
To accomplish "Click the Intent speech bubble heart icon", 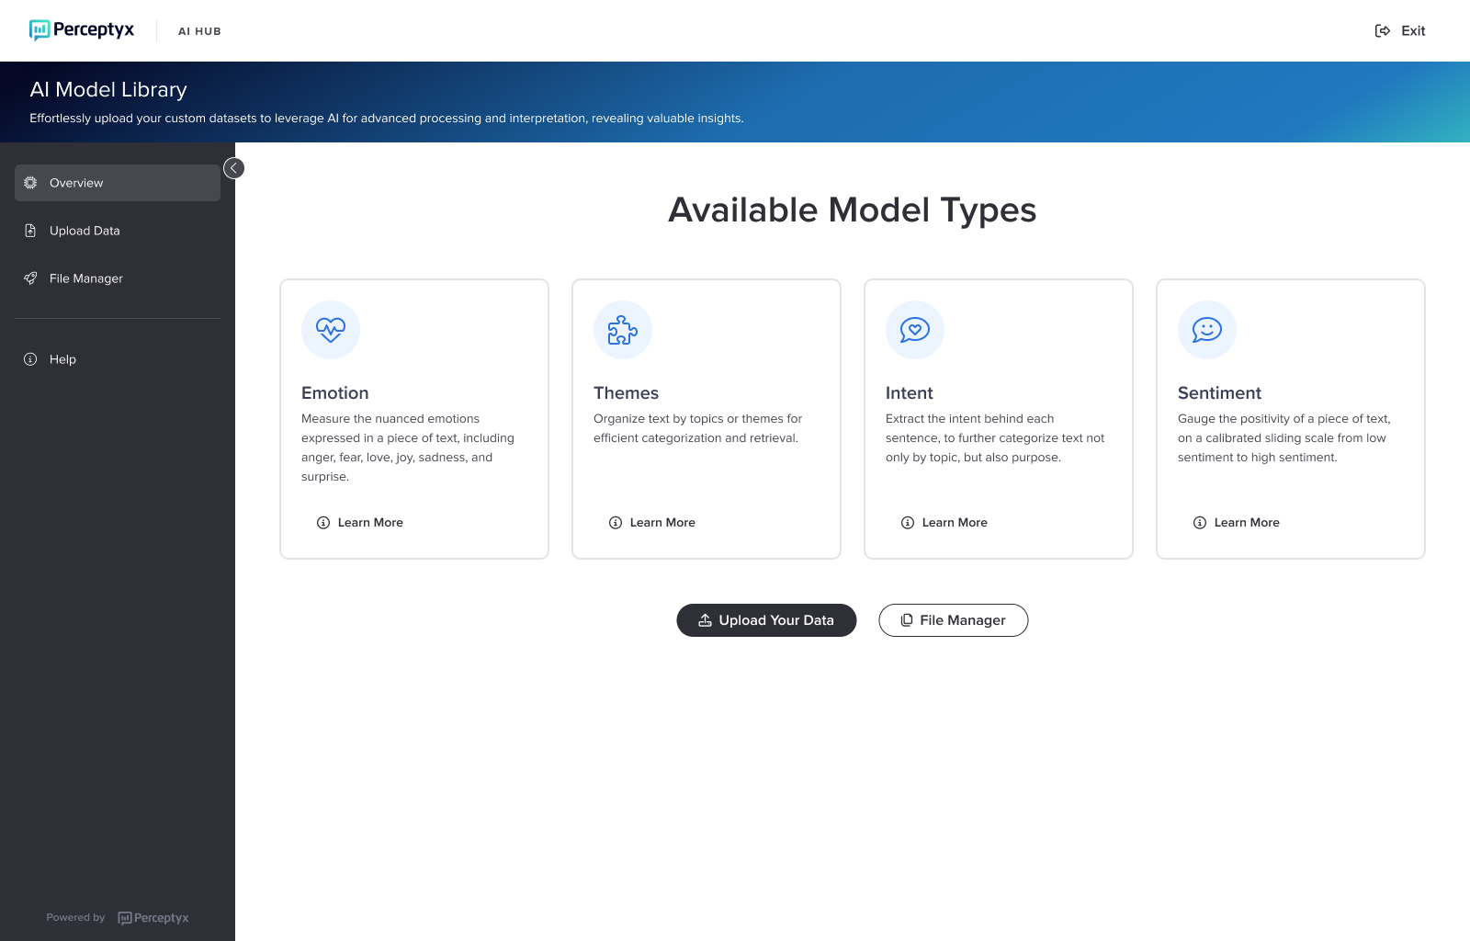I will [915, 330].
